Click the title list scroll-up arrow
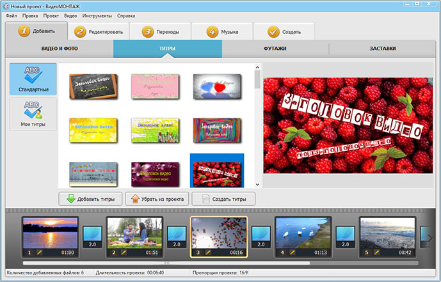Viewport: 441px width, 282px height. click(x=257, y=67)
